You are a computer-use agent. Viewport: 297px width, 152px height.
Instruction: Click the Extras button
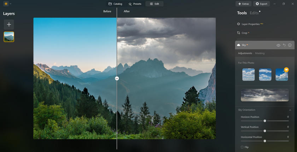[x=244, y=4]
